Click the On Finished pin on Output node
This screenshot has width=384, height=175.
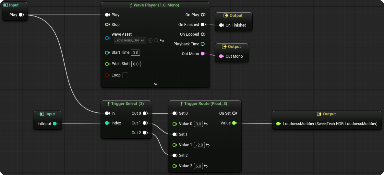click(x=222, y=25)
